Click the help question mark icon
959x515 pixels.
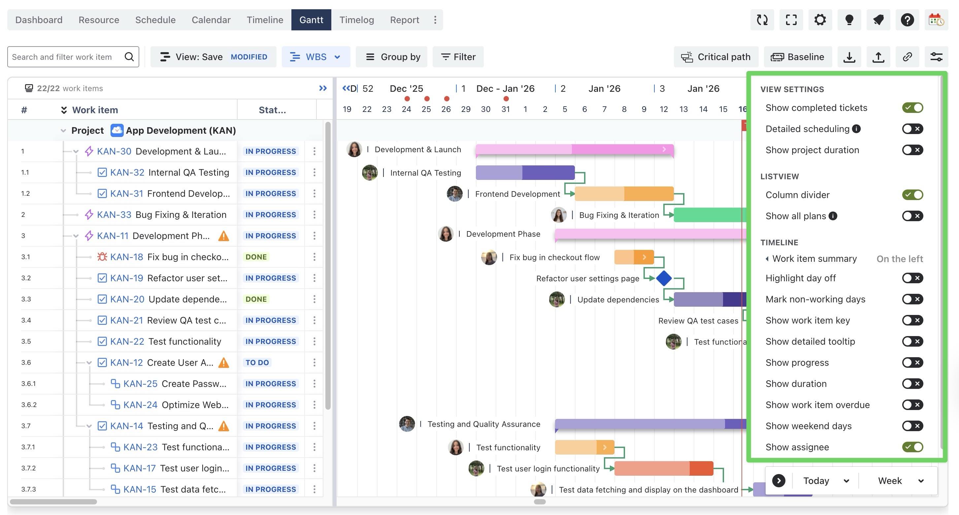[x=907, y=20]
